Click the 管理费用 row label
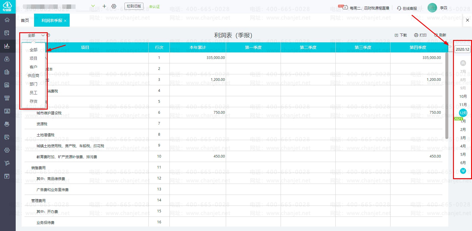 click(39, 200)
